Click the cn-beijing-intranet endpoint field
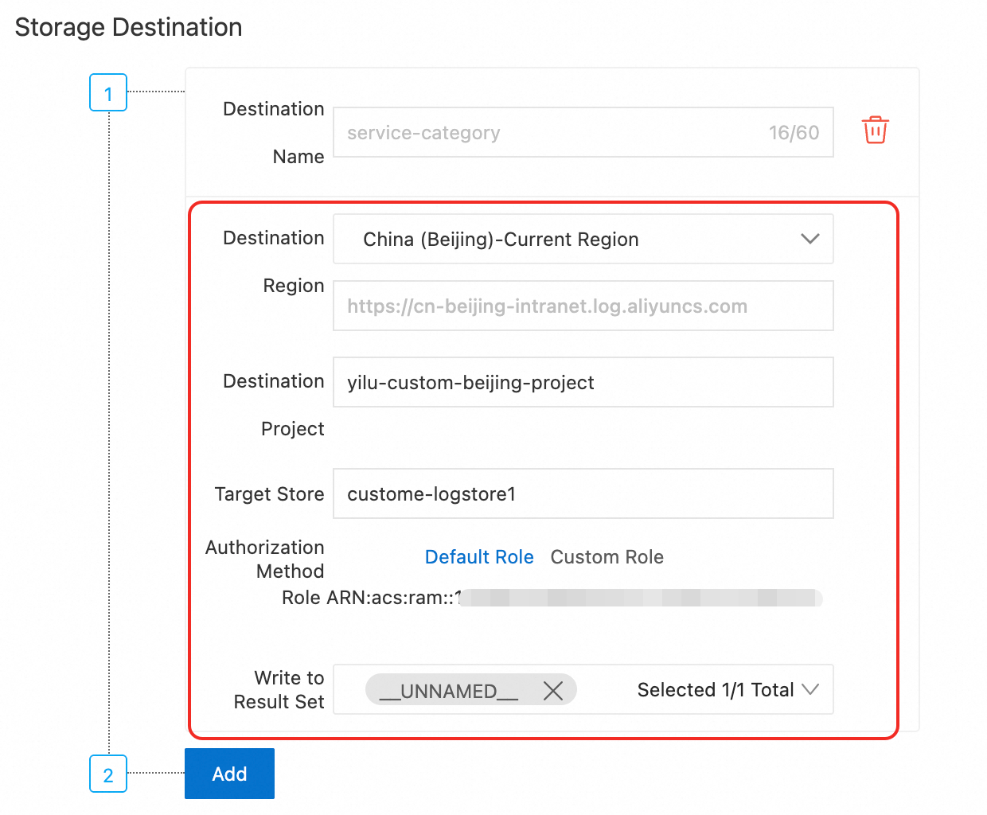Viewport: 987px width, 815px height. 583,306
